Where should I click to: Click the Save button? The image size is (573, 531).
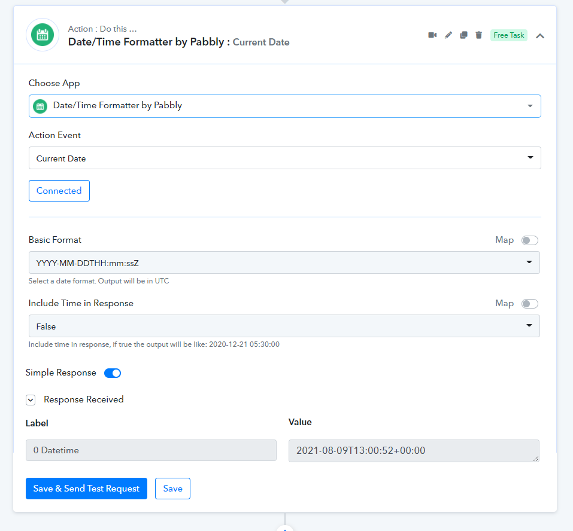(172, 489)
